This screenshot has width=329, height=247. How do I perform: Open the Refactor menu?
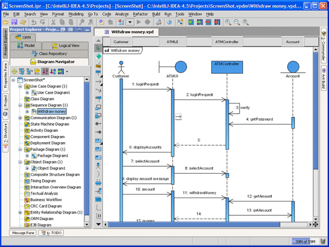click(140, 14)
